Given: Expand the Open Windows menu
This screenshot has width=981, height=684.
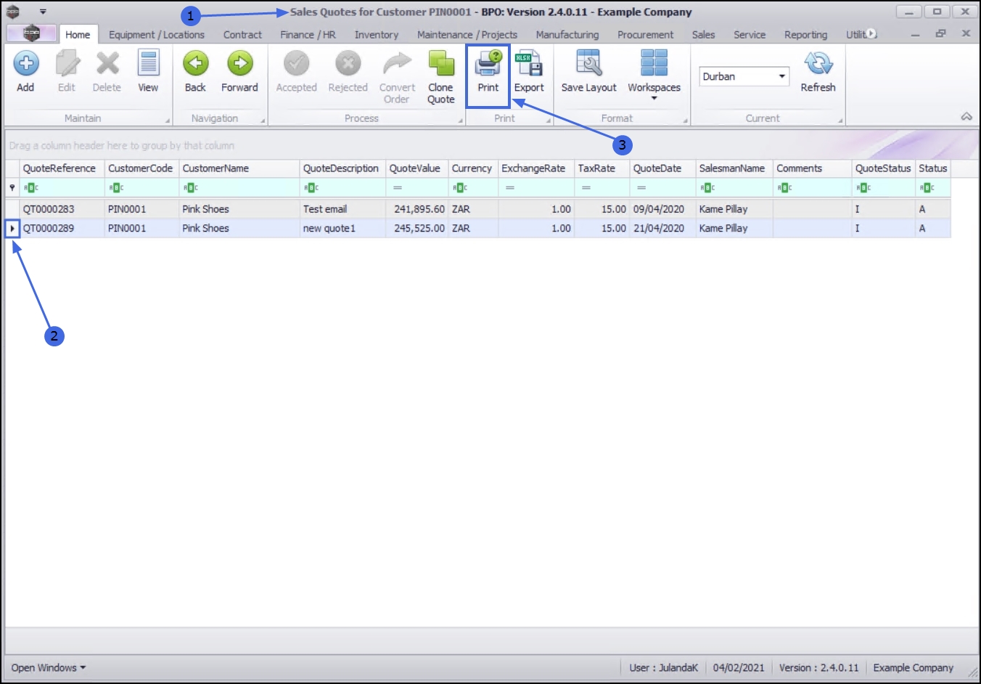Looking at the screenshot, I should tap(49, 668).
